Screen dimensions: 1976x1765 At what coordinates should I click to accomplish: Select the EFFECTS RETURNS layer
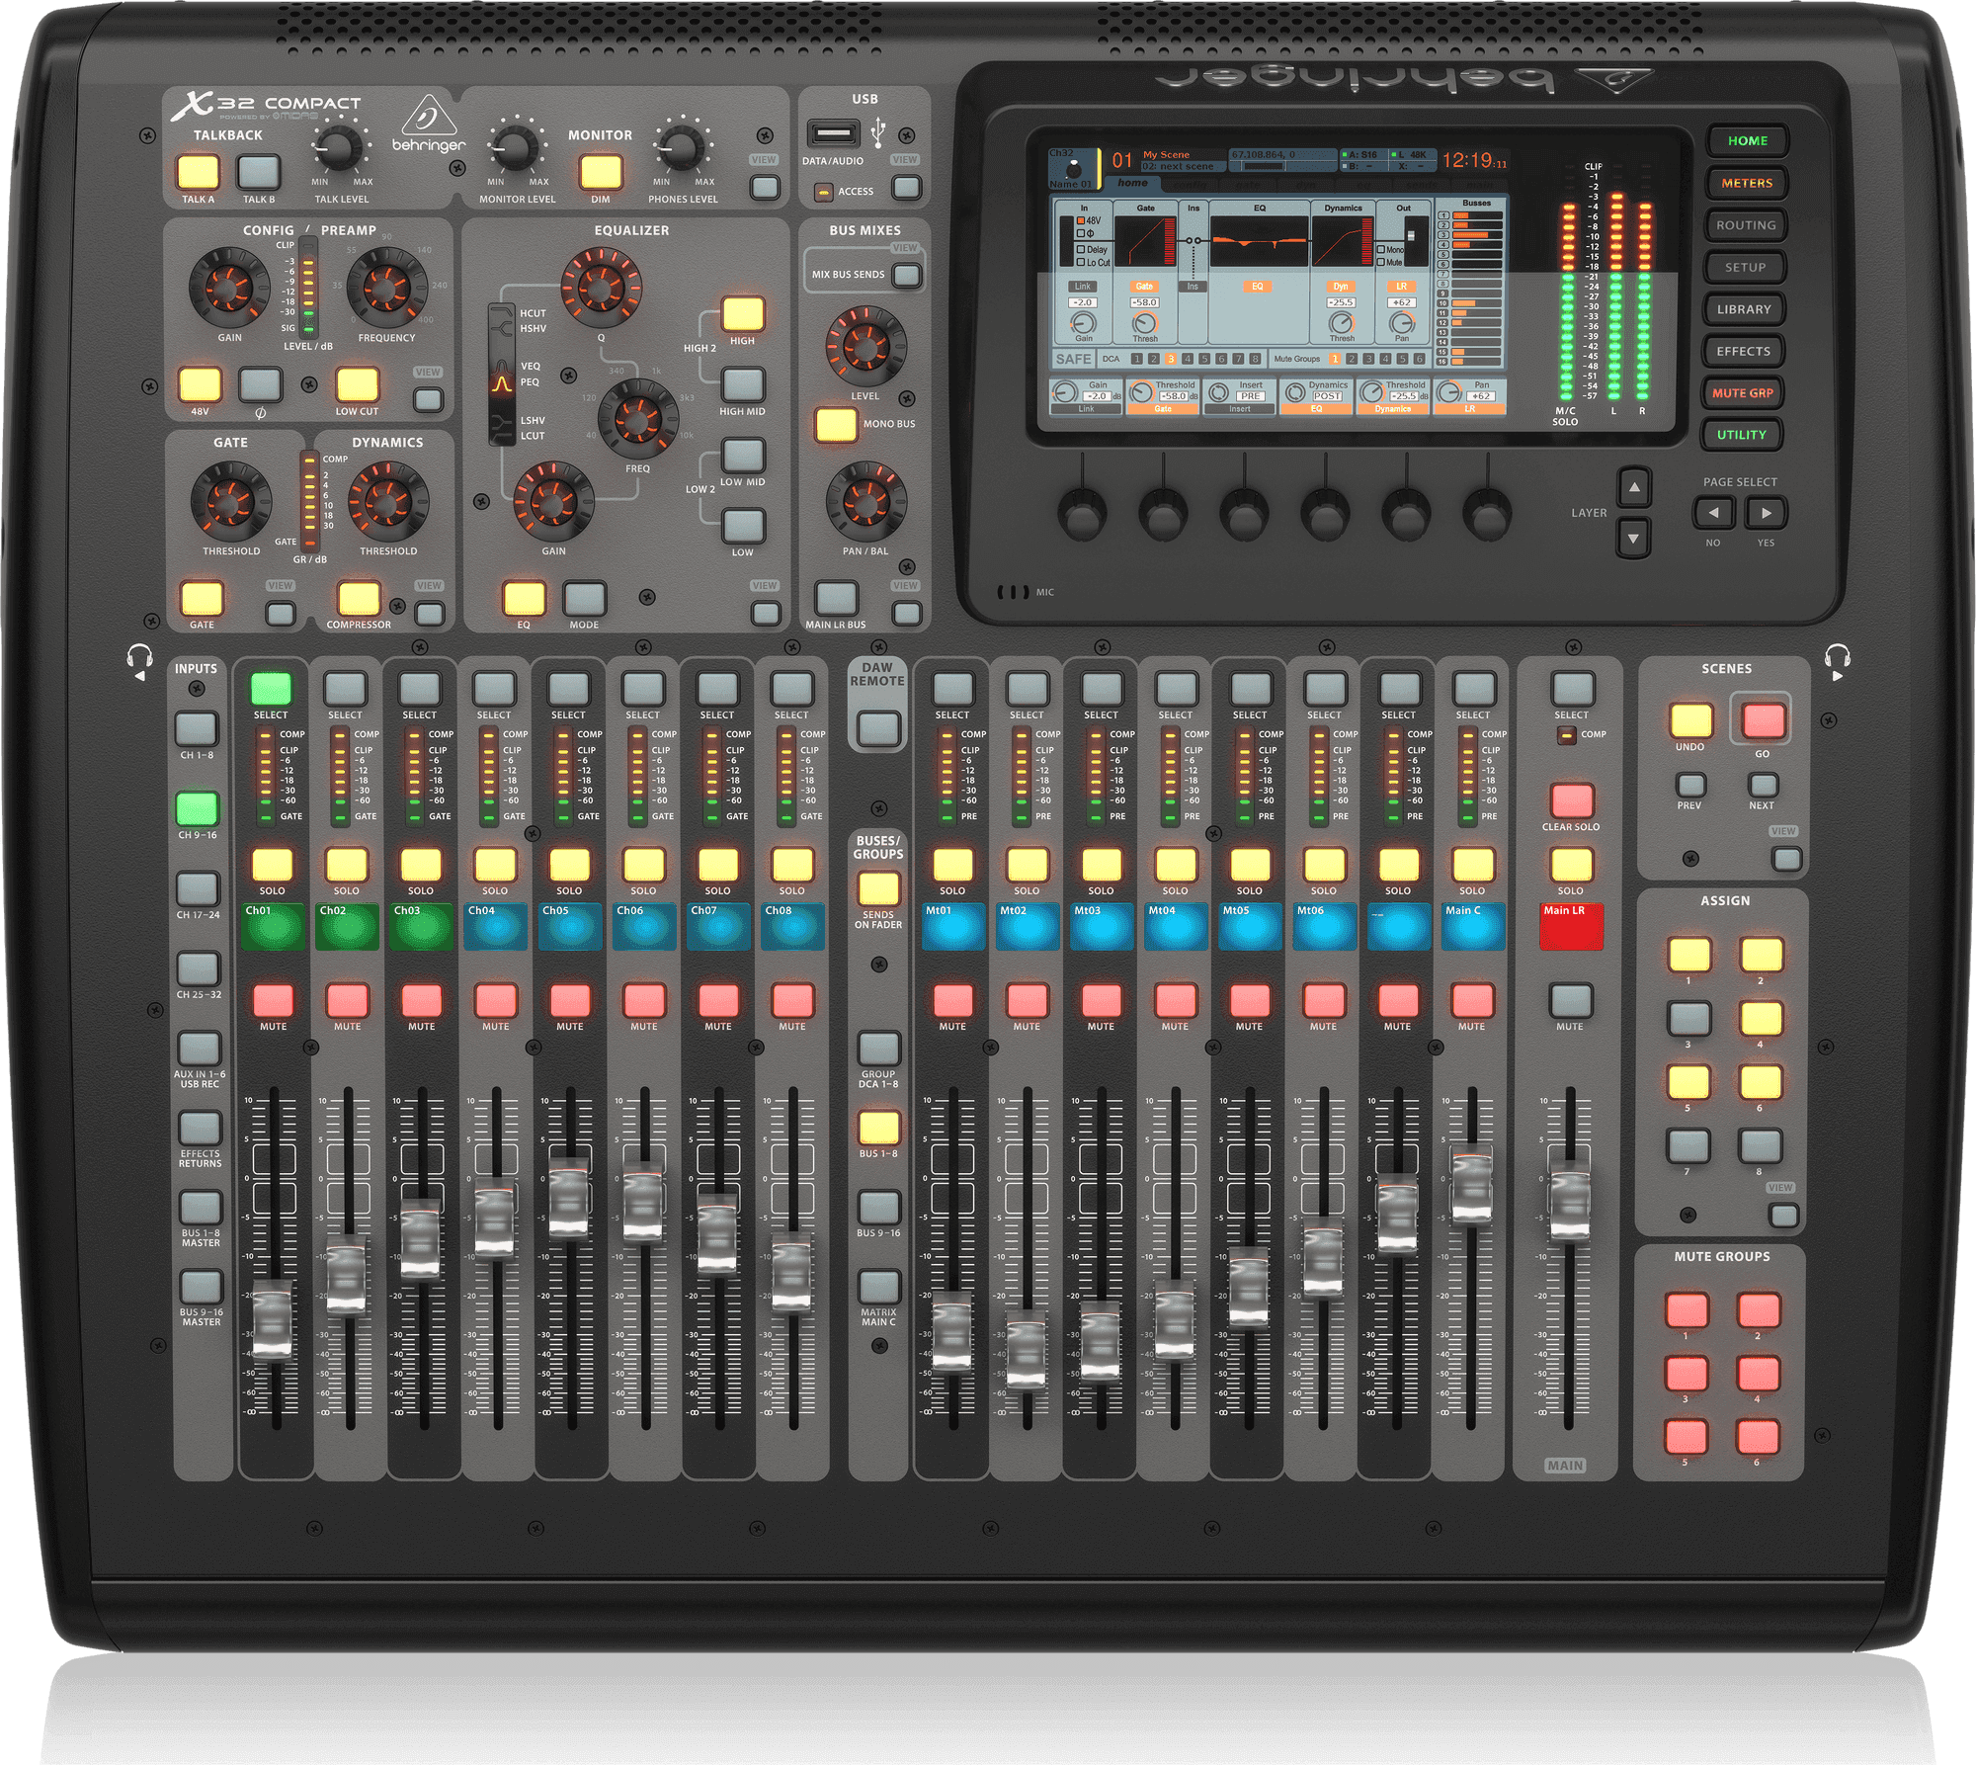(201, 1128)
